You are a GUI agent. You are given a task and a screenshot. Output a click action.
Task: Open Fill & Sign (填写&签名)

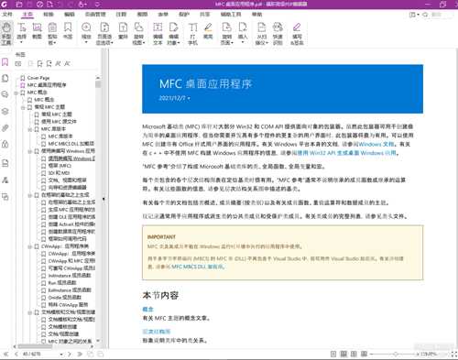tap(297, 33)
